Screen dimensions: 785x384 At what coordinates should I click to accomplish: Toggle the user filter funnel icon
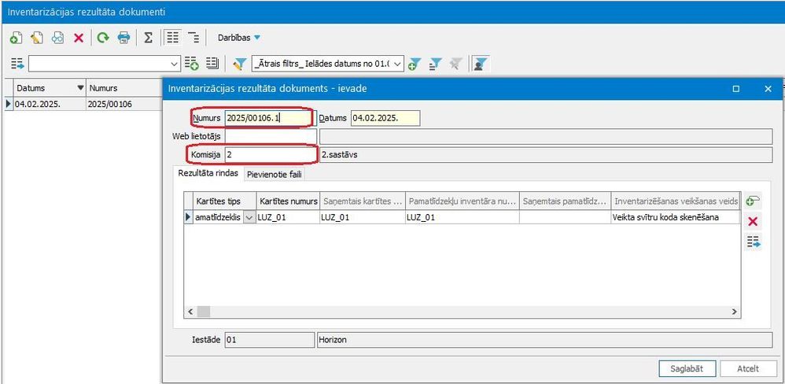477,64
